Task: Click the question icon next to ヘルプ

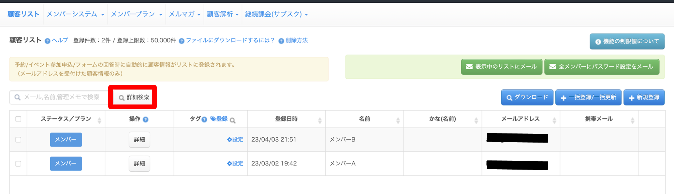Action: coord(48,41)
